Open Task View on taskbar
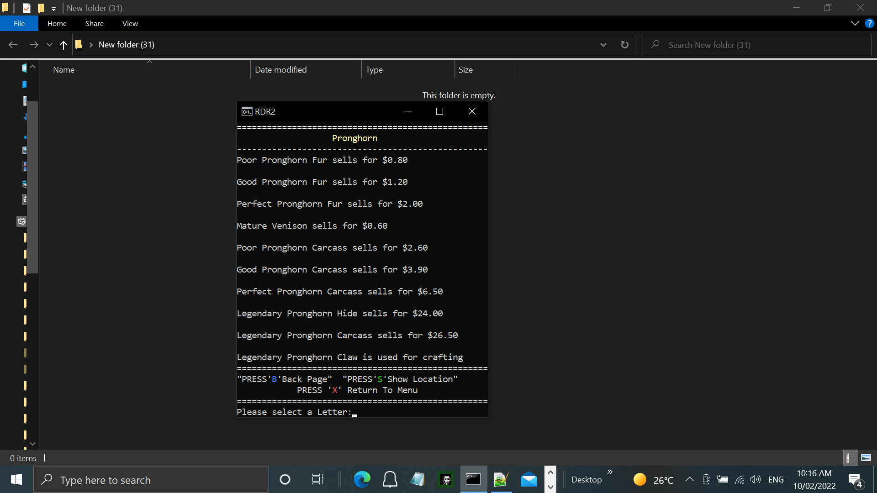Screen dimensions: 877x493 coord(317,479)
